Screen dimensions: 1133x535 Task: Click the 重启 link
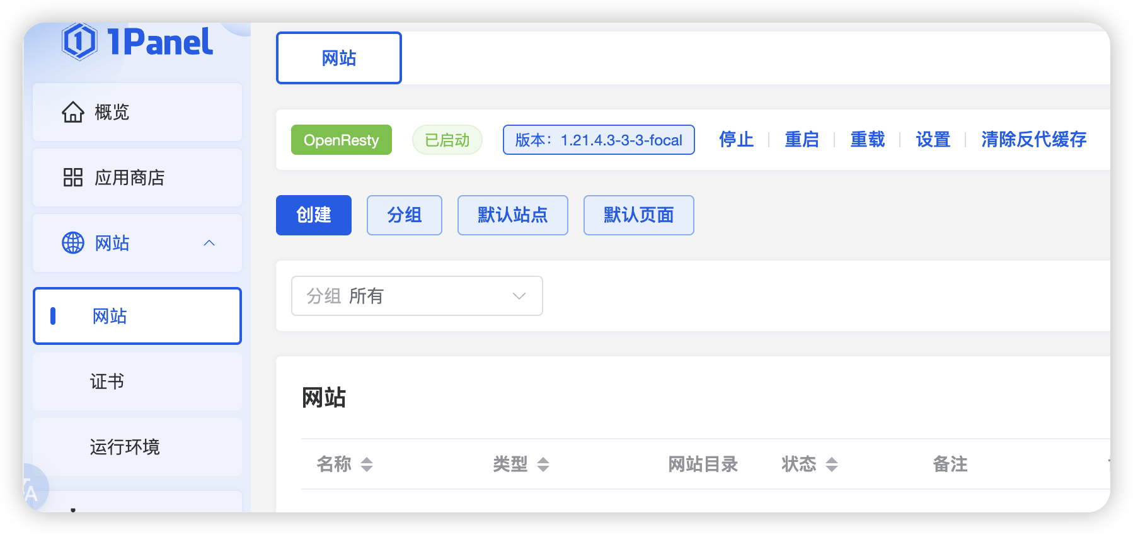(x=802, y=140)
